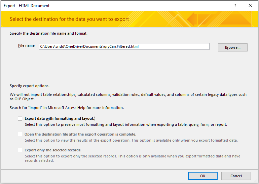Tick Export only the selected records
The height and width of the screenshot is (184, 259).
pyautogui.click(x=20, y=150)
